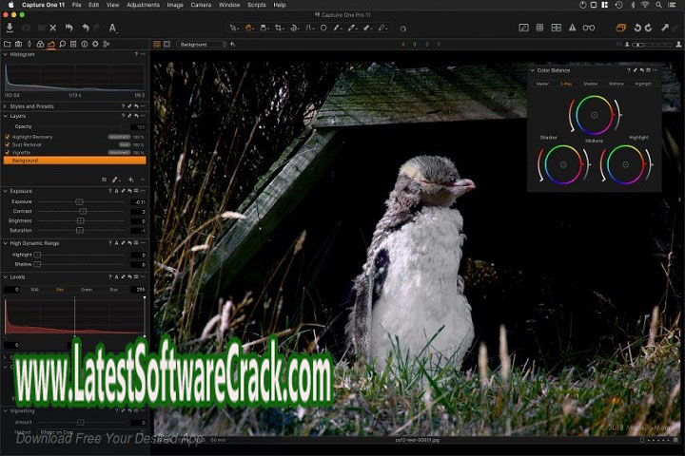685x456 pixels.
Task: Click the Levels white point field 255
Action: click(138, 290)
